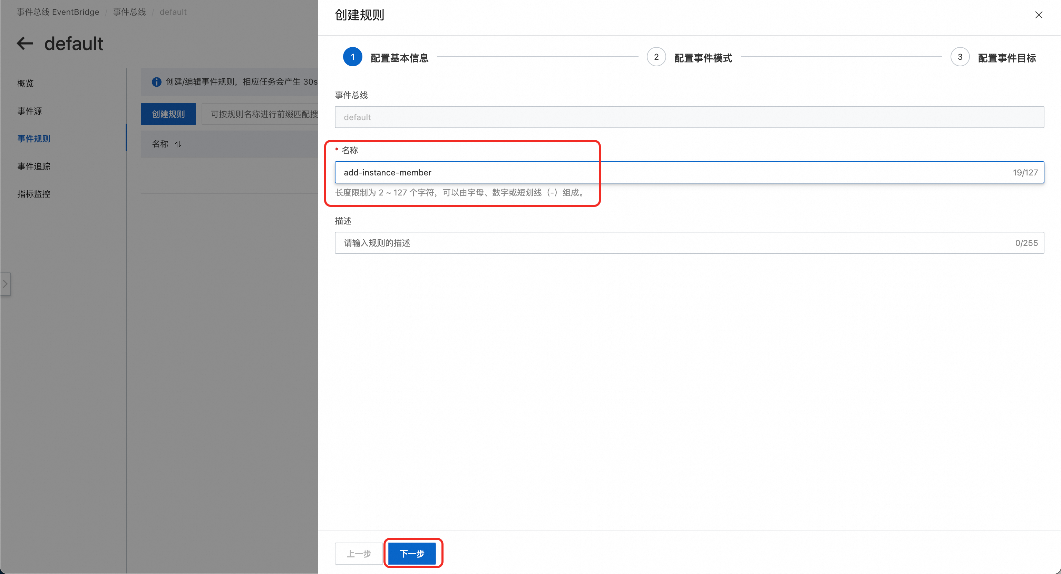Click the 19/127 character counter

(x=1025, y=173)
